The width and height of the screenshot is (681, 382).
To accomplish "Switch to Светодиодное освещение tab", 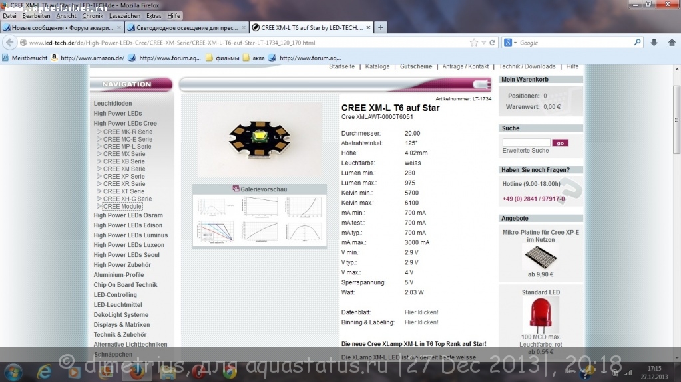I will pyautogui.click(x=187, y=27).
